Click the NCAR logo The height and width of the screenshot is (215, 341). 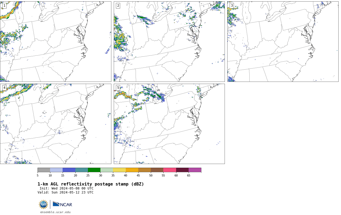point(62,204)
